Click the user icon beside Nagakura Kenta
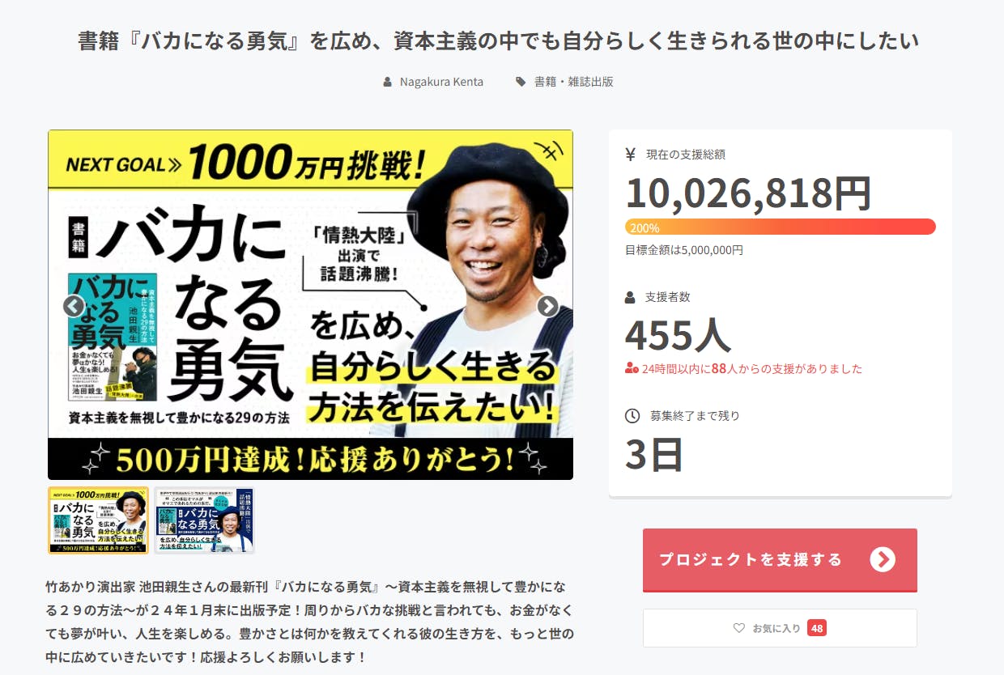This screenshot has height=675, width=1004. coord(388,82)
